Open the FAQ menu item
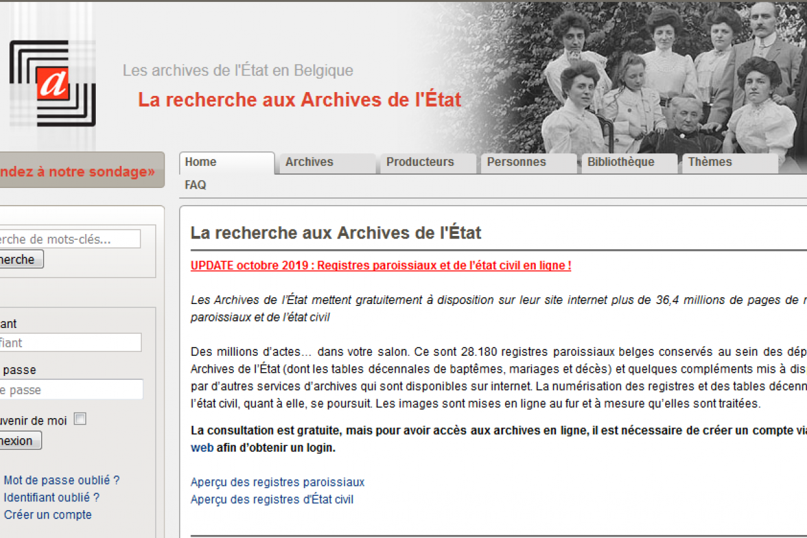This screenshot has width=807, height=538. click(x=195, y=185)
